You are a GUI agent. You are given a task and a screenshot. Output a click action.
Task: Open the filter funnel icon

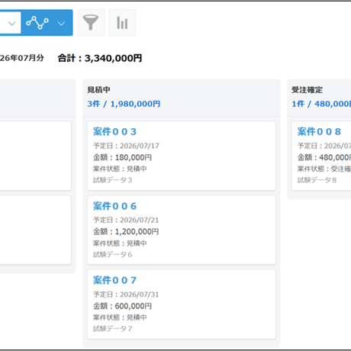(x=91, y=23)
